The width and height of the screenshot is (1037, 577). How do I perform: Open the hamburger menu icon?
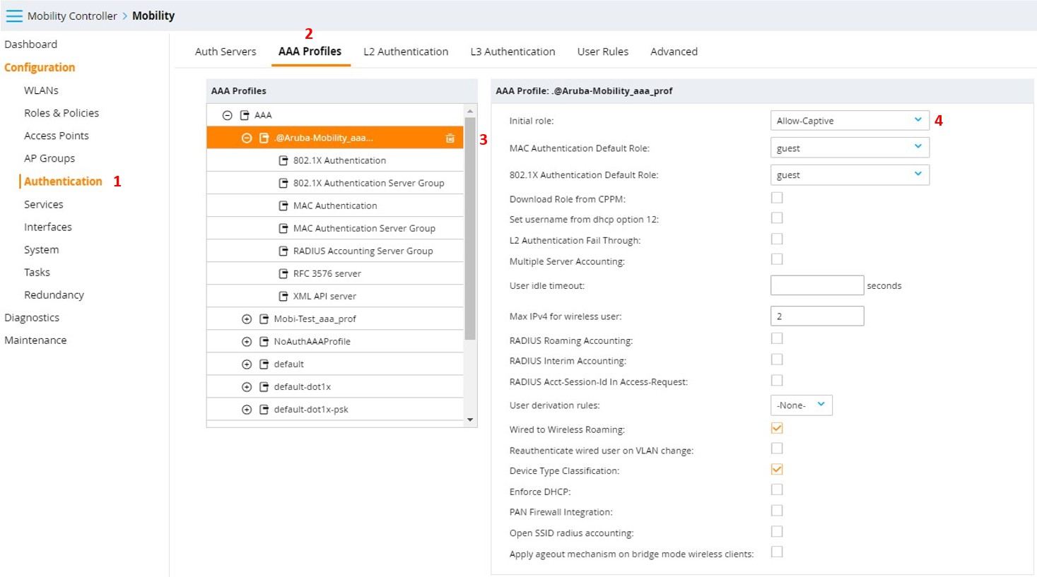coord(14,16)
